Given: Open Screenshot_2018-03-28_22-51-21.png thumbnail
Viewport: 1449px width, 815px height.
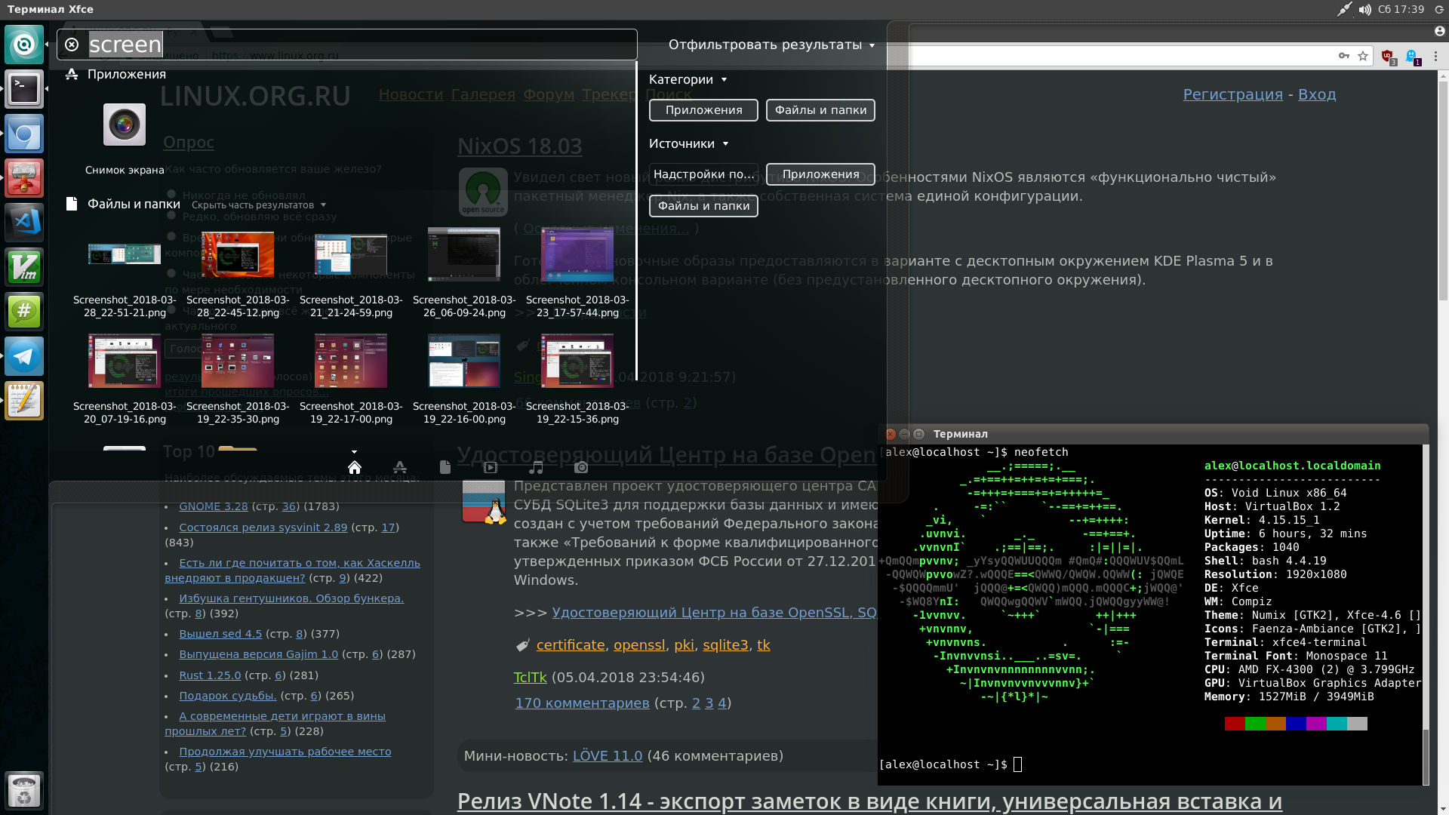Looking at the screenshot, I should tap(125, 254).
